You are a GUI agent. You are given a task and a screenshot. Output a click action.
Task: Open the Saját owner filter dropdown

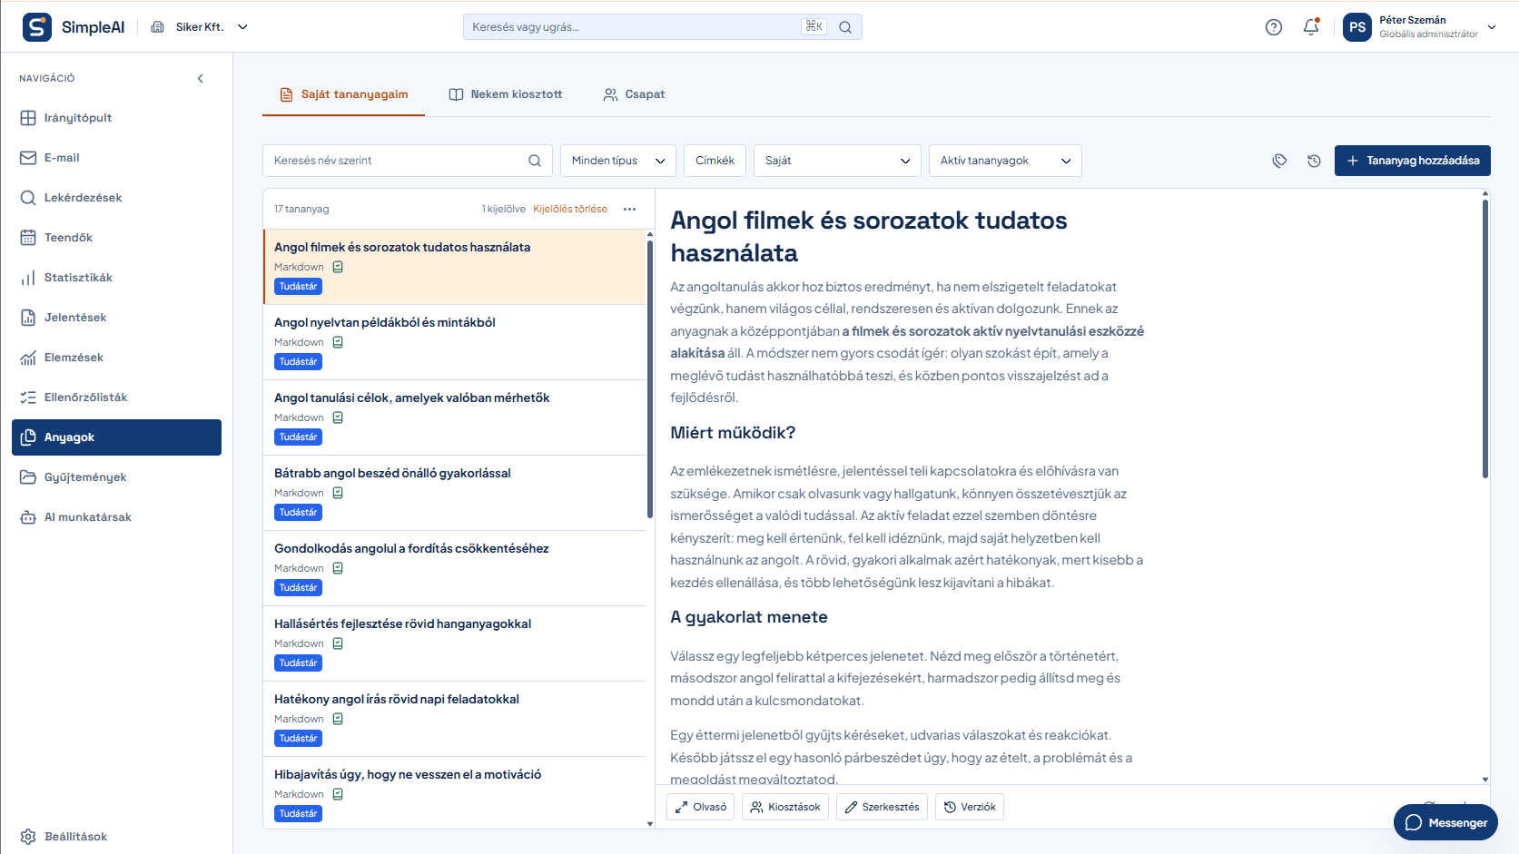coord(837,161)
